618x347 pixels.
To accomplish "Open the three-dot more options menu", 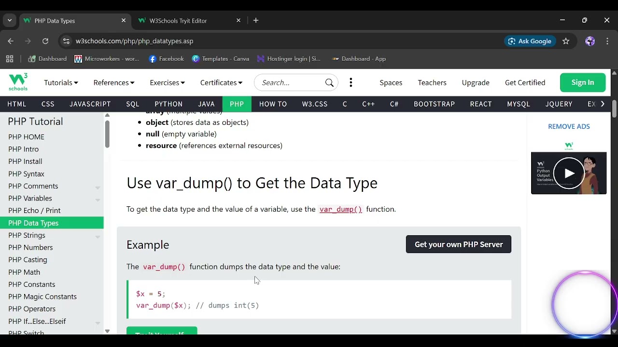I will 351,83.
